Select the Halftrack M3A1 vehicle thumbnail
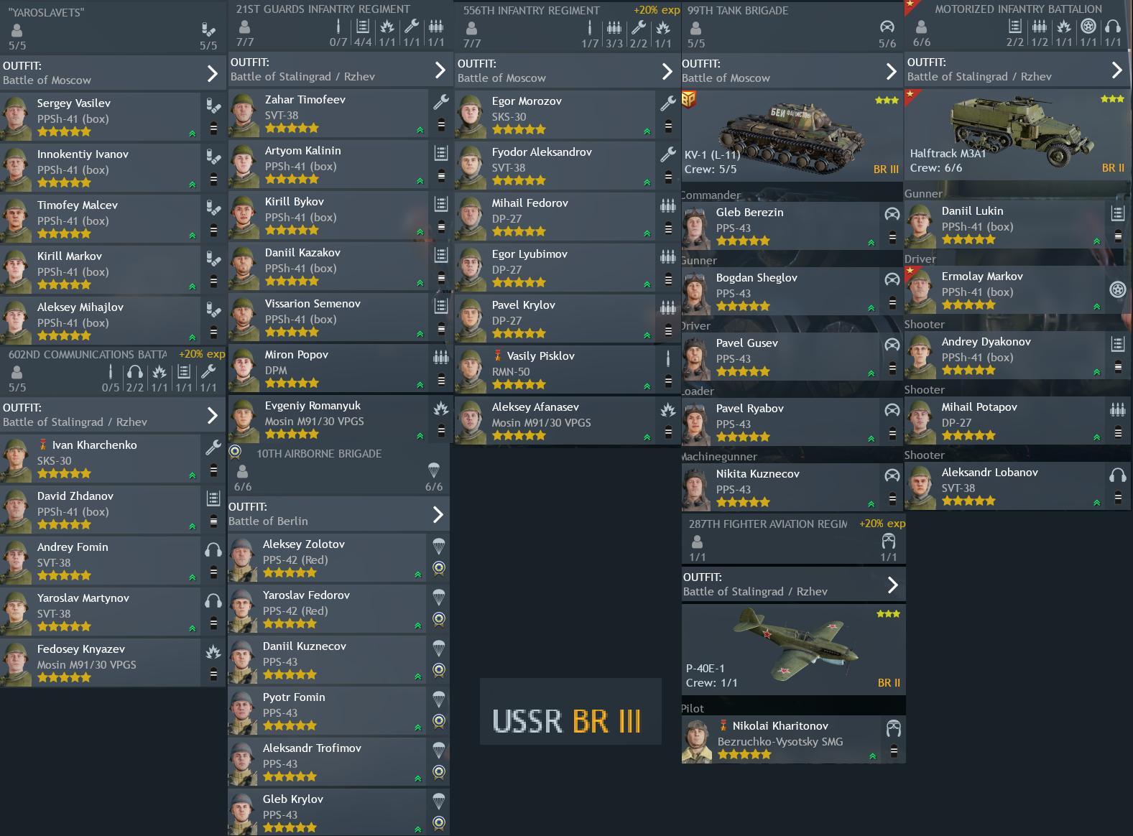This screenshot has height=836, width=1133. [1017, 134]
